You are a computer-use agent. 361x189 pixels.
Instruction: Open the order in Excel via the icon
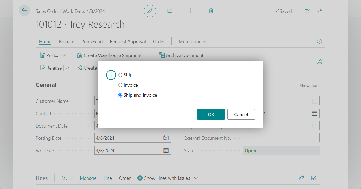(x=314, y=178)
